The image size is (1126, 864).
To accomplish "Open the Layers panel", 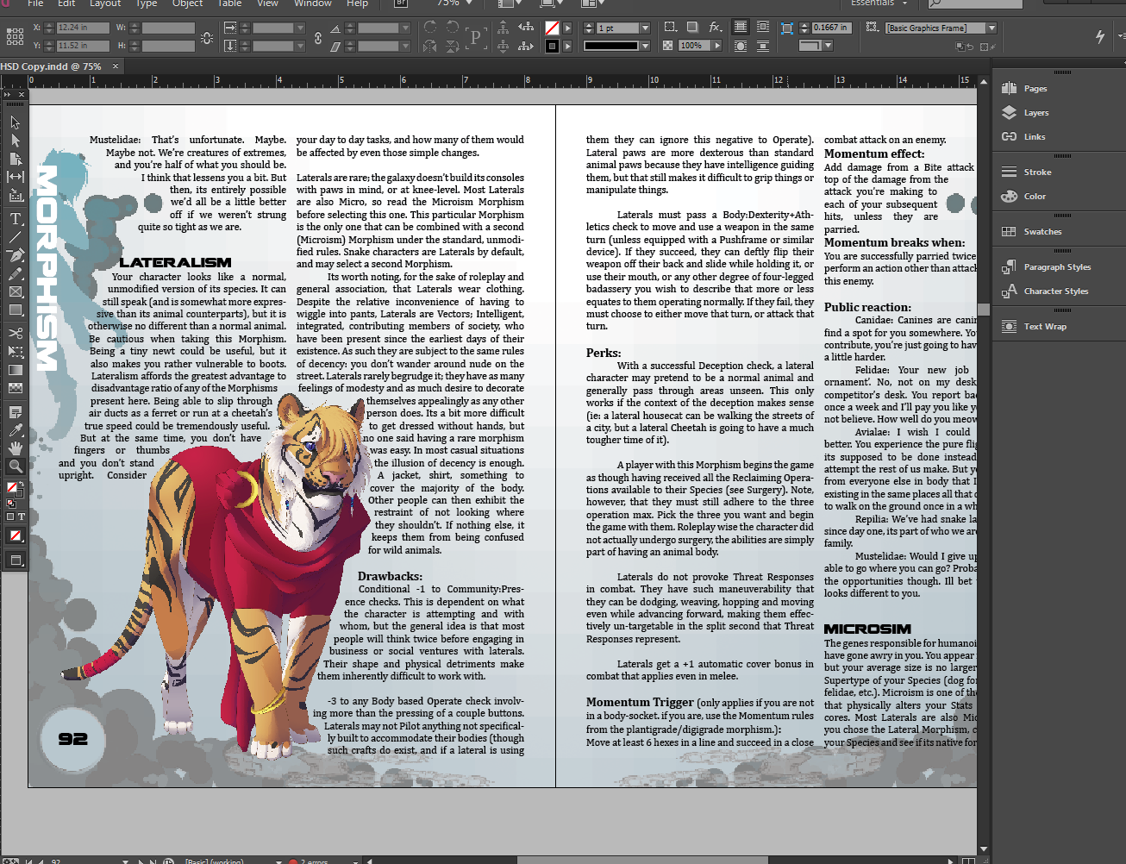I will point(1035,113).
